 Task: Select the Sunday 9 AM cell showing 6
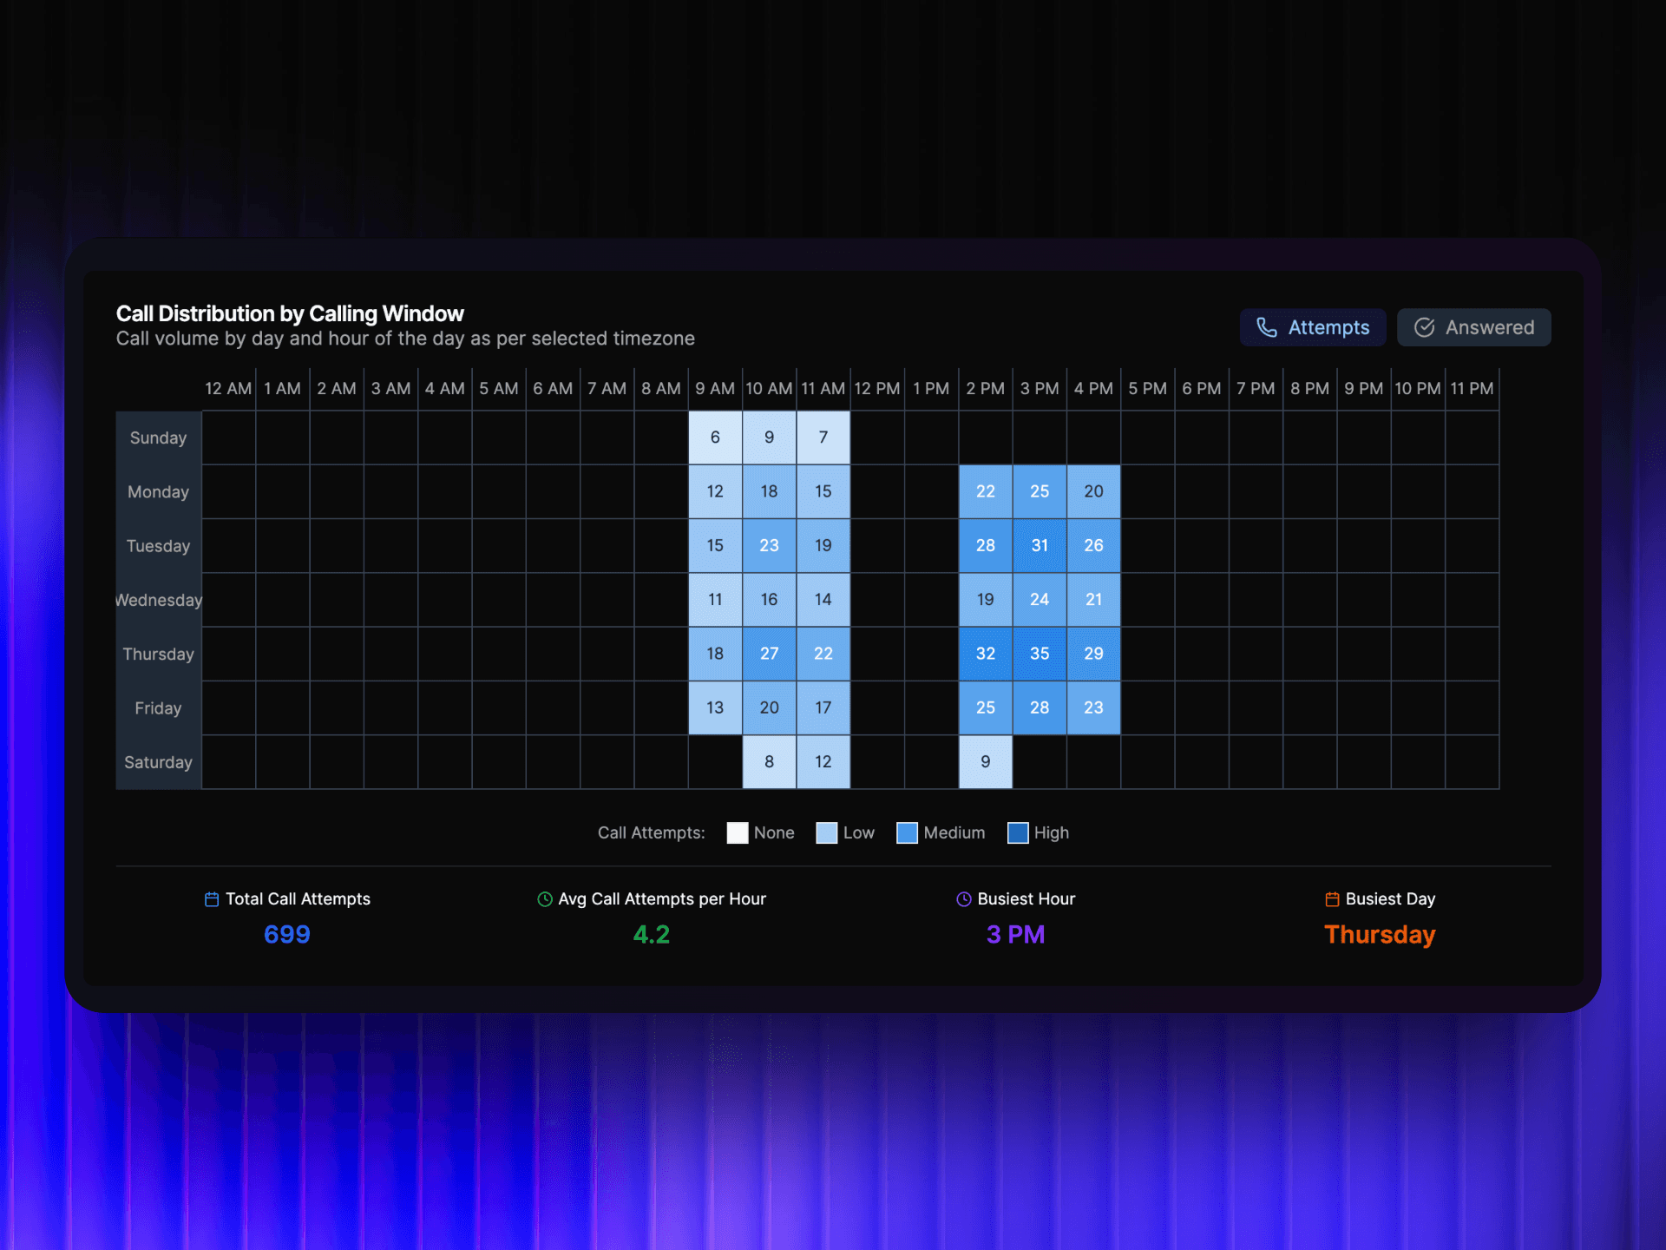click(x=715, y=437)
